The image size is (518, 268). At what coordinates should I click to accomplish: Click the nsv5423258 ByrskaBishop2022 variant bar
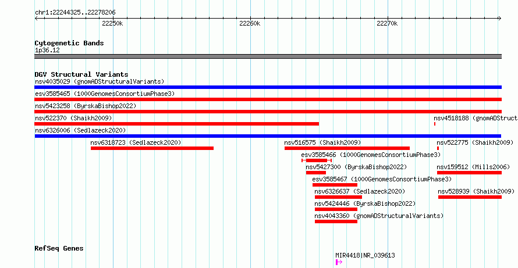point(268,112)
